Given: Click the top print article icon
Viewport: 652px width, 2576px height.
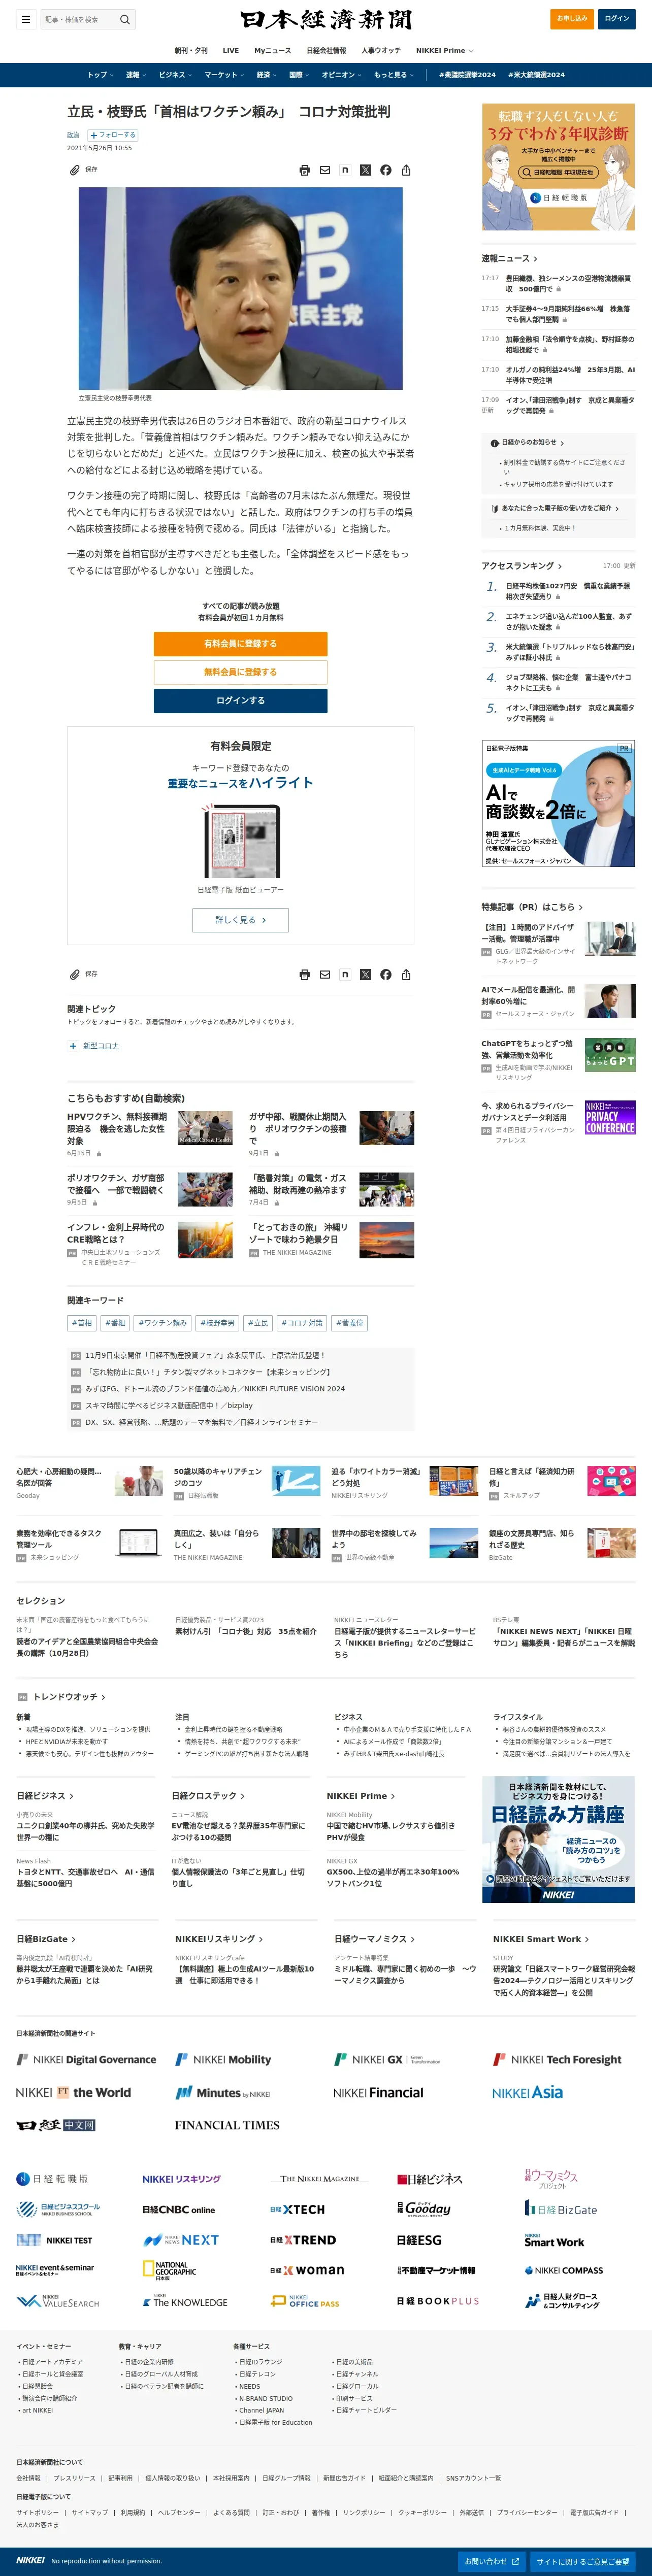Looking at the screenshot, I should (305, 170).
